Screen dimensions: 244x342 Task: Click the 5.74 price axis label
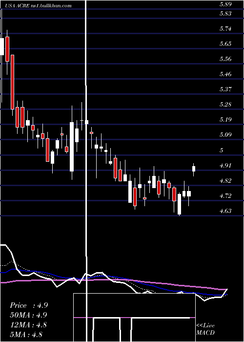(225, 29)
